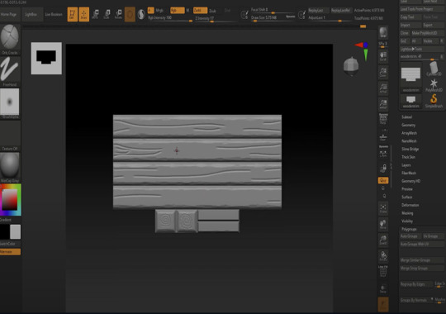Toggle the Rgb paint mode
Screen dimensions: 446x314
(178, 11)
